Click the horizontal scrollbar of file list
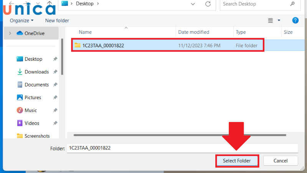Viewport: 307px width, 173px height. point(180,135)
